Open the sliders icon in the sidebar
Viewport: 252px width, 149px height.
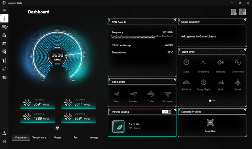[4, 52]
